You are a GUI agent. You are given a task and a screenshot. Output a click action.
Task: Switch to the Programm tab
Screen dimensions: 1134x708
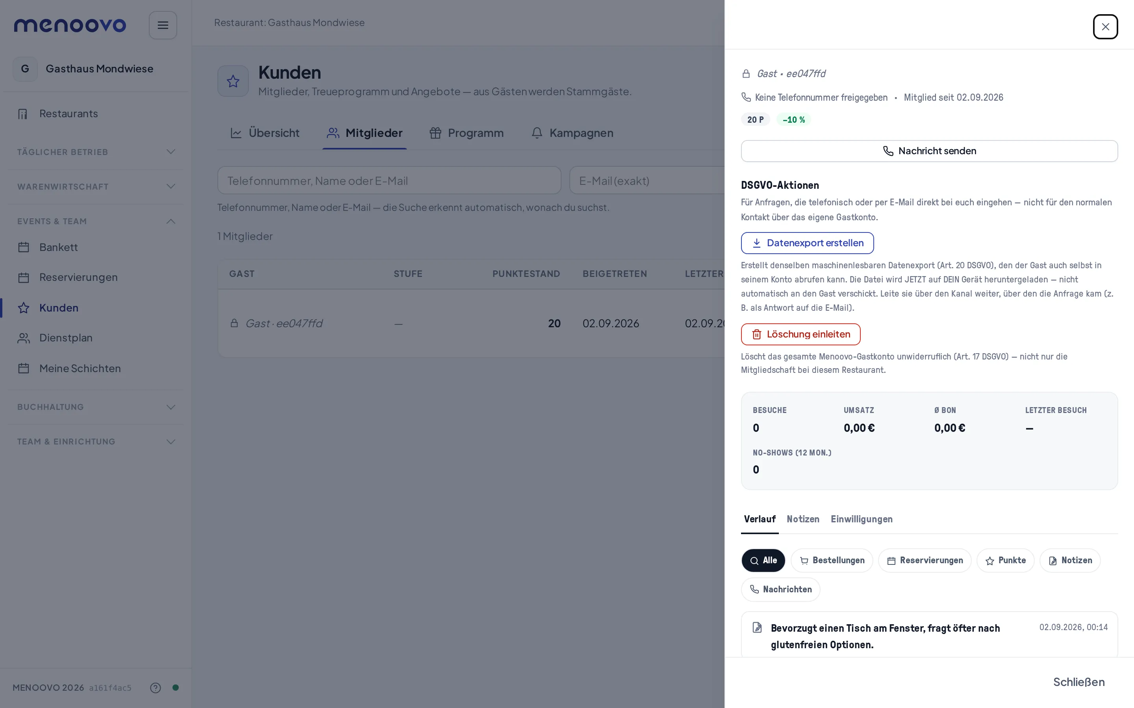(x=466, y=133)
